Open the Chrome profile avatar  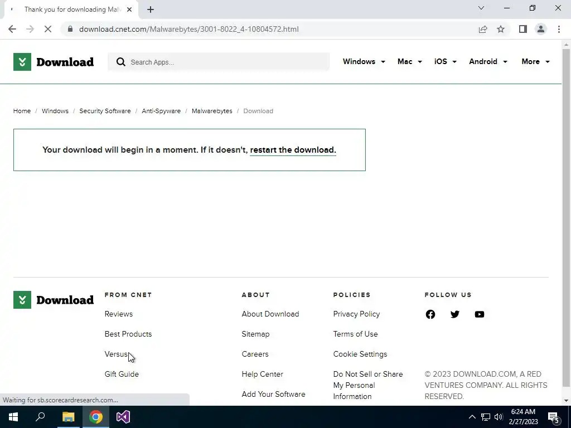click(541, 29)
